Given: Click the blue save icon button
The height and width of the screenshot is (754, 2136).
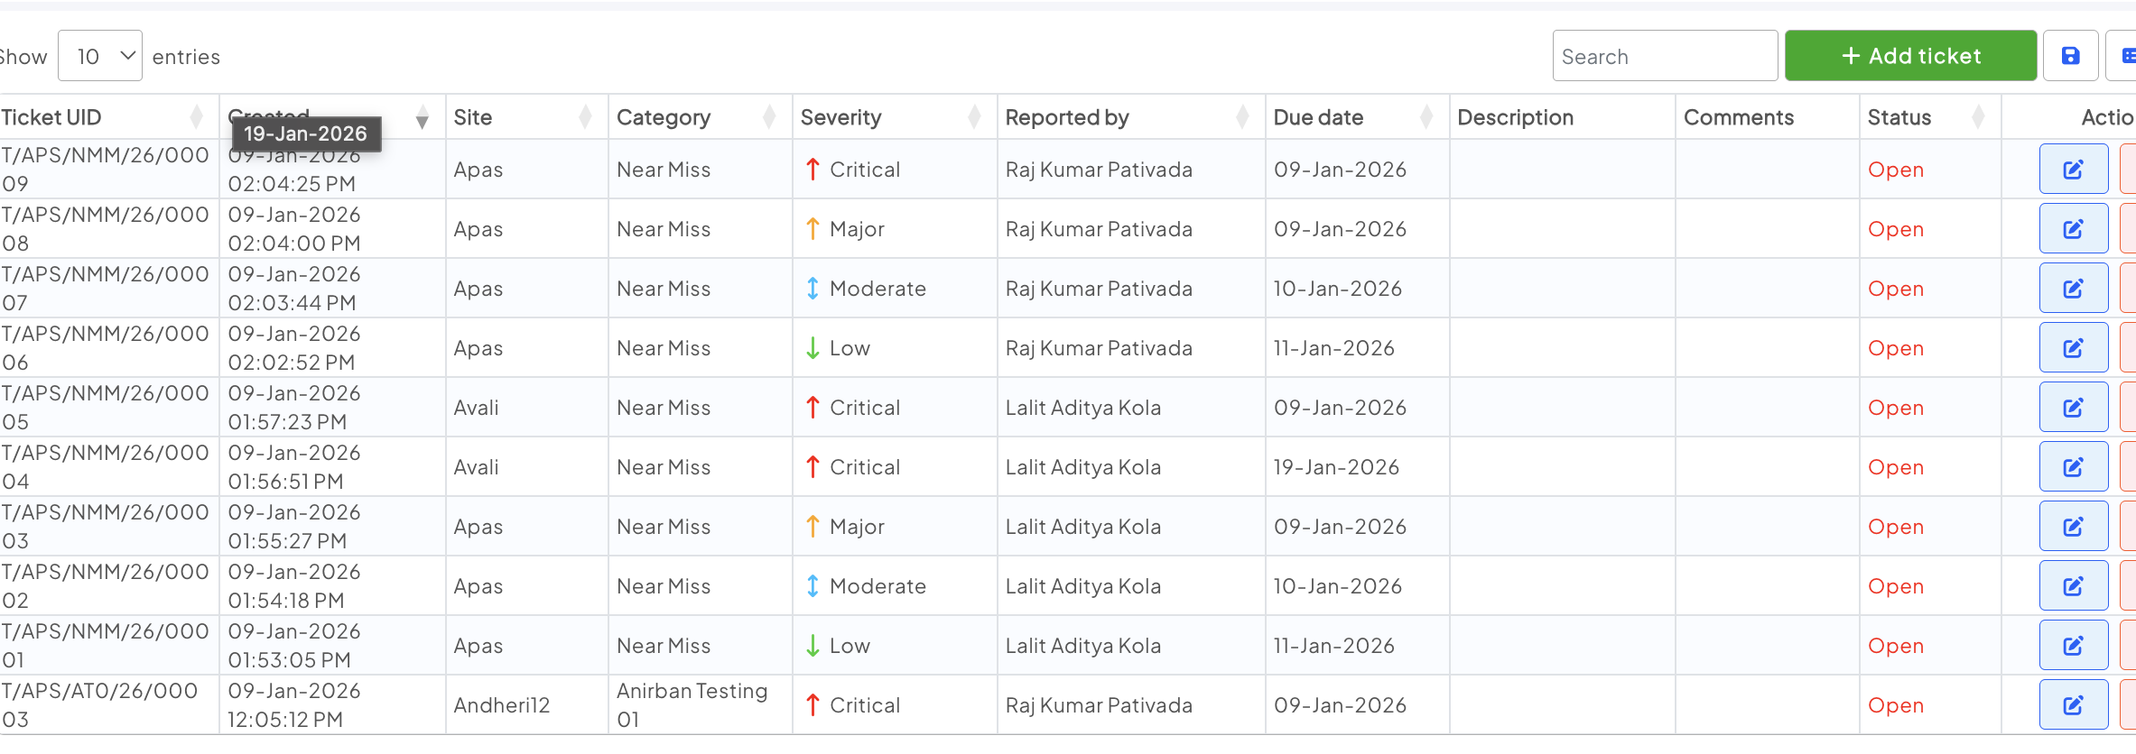Looking at the screenshot, I should (2070, 56).
